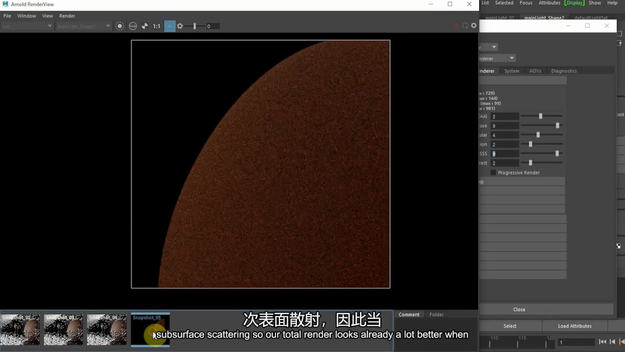This screenshot has height=352, width=625.
Task: Click the exposure slider in RenderView toolbar
Action: (194, 26)
